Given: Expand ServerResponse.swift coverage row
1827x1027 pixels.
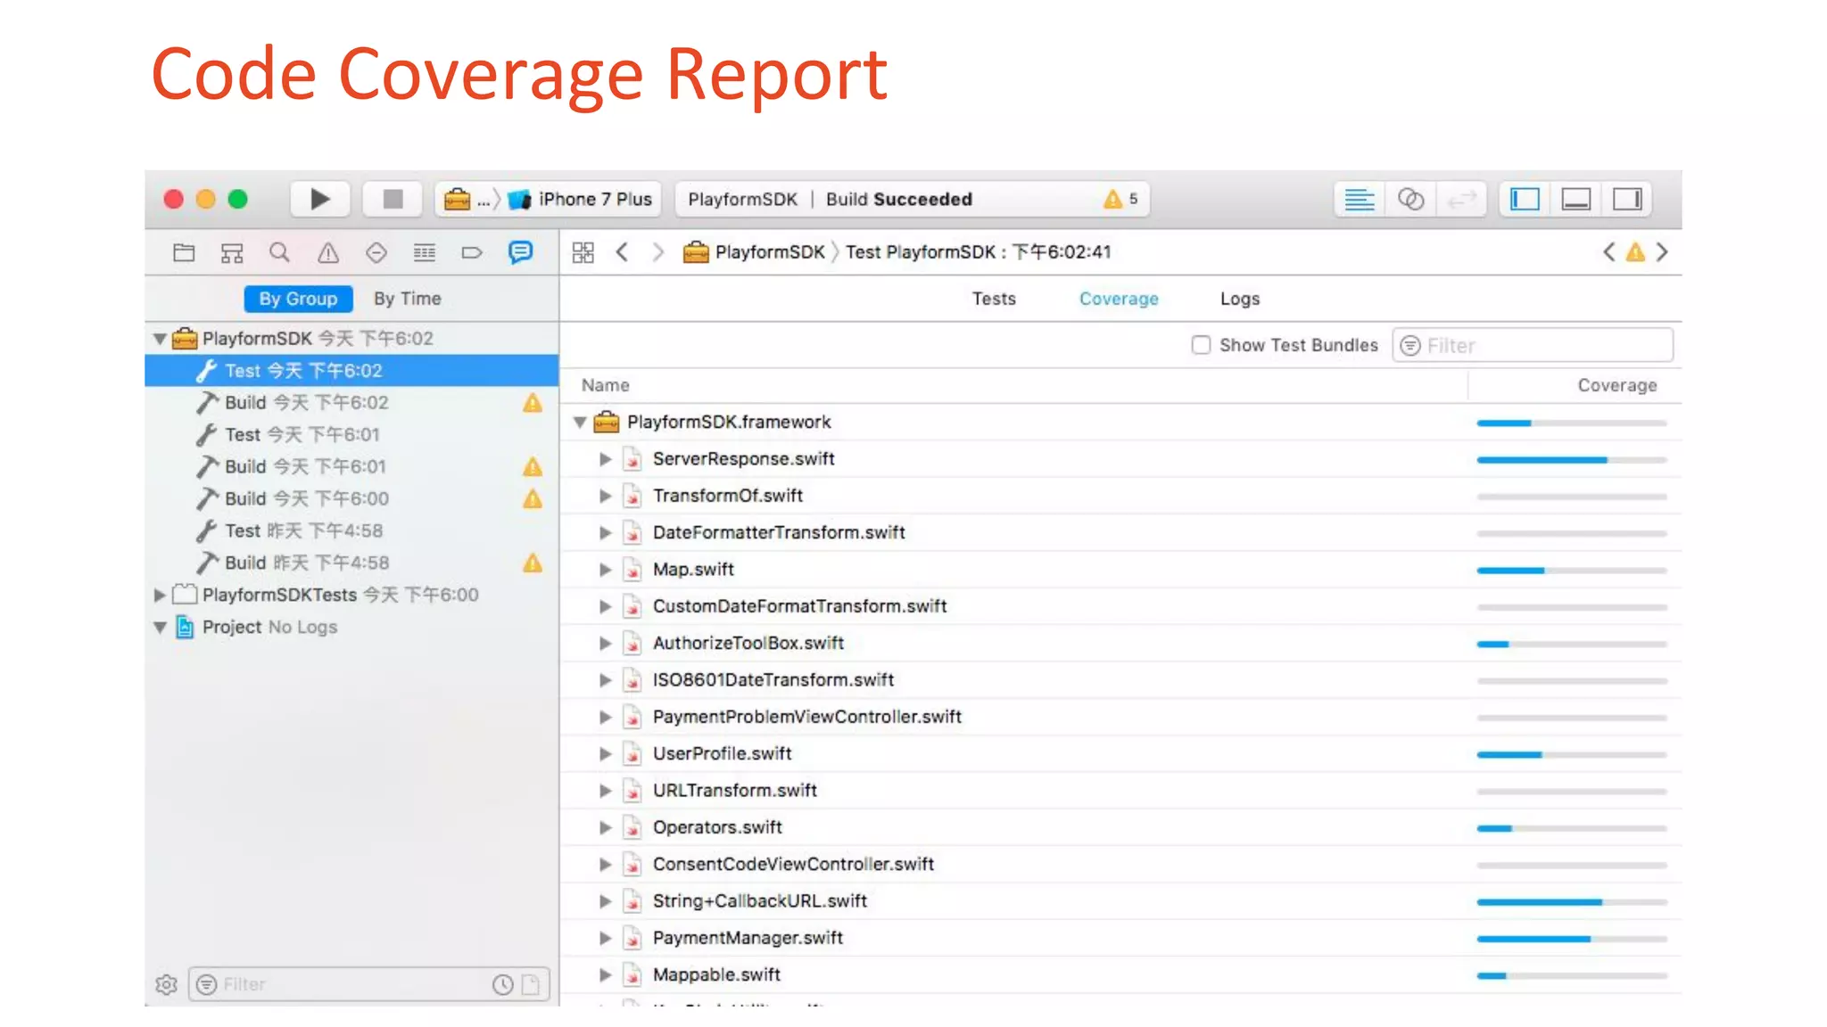Looking at the screenshot, I should pos(606,459).
